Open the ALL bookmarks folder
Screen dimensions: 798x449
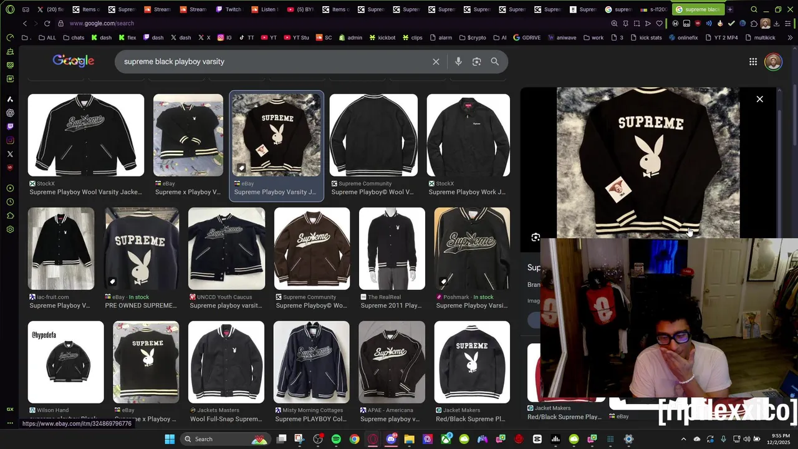click(x=47, y=37)
